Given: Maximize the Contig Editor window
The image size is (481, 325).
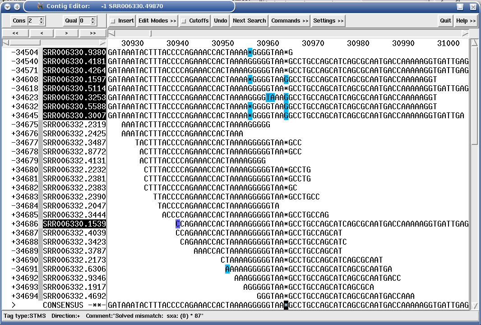Looking at the screenshot, I should [460, 6].
